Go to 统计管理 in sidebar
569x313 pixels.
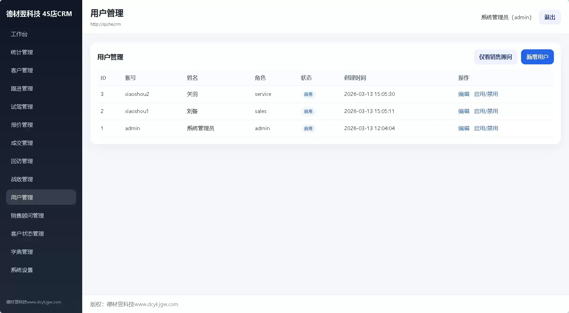(x=22, y=52)
